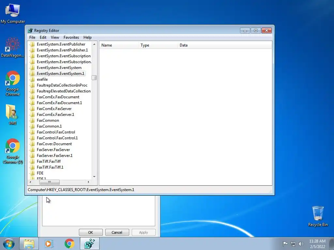Click the FaxTiff.FaxTiff.1 folder icon
The height and width of the screenshot is (250, 334).
(x=32, y=167)
